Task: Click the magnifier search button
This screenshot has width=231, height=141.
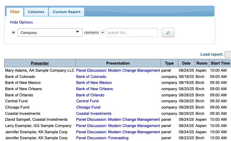Action: click(168, 33)
